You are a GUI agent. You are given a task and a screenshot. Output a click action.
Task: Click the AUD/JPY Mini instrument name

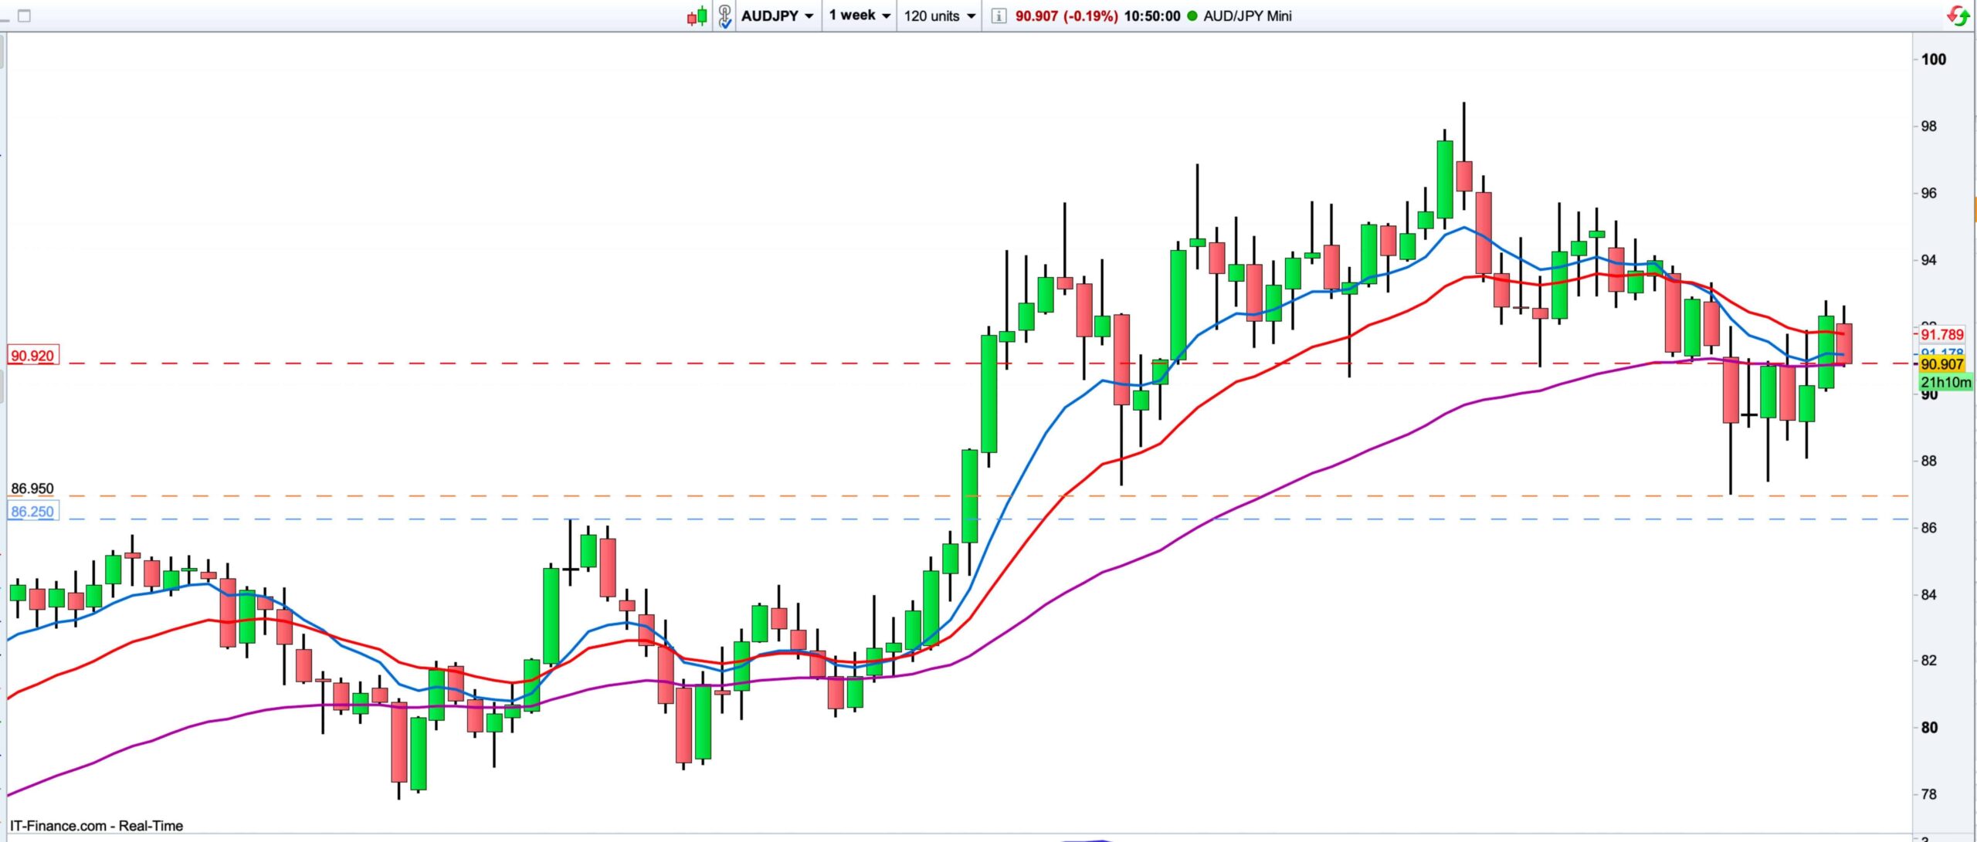[1246, 16]
